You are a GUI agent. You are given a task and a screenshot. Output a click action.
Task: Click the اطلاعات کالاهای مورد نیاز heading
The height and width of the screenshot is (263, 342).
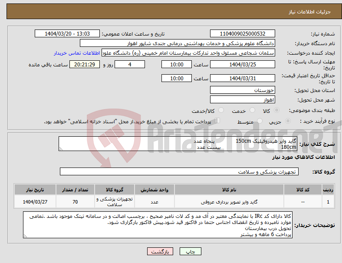[x=303, y=157]
